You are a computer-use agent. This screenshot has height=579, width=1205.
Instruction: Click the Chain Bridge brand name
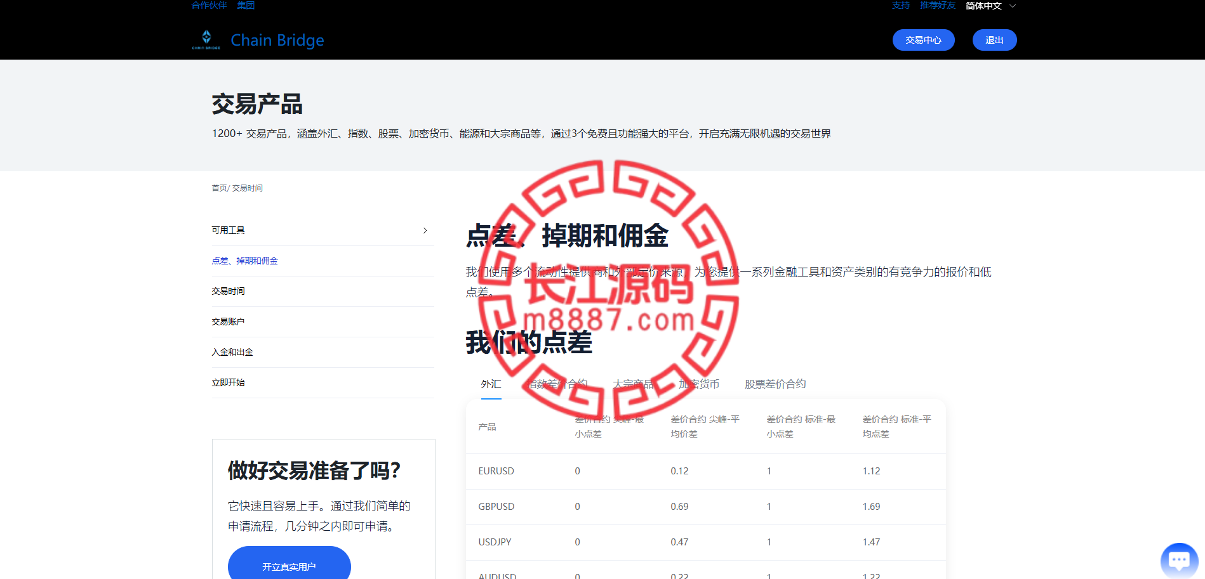277,40
